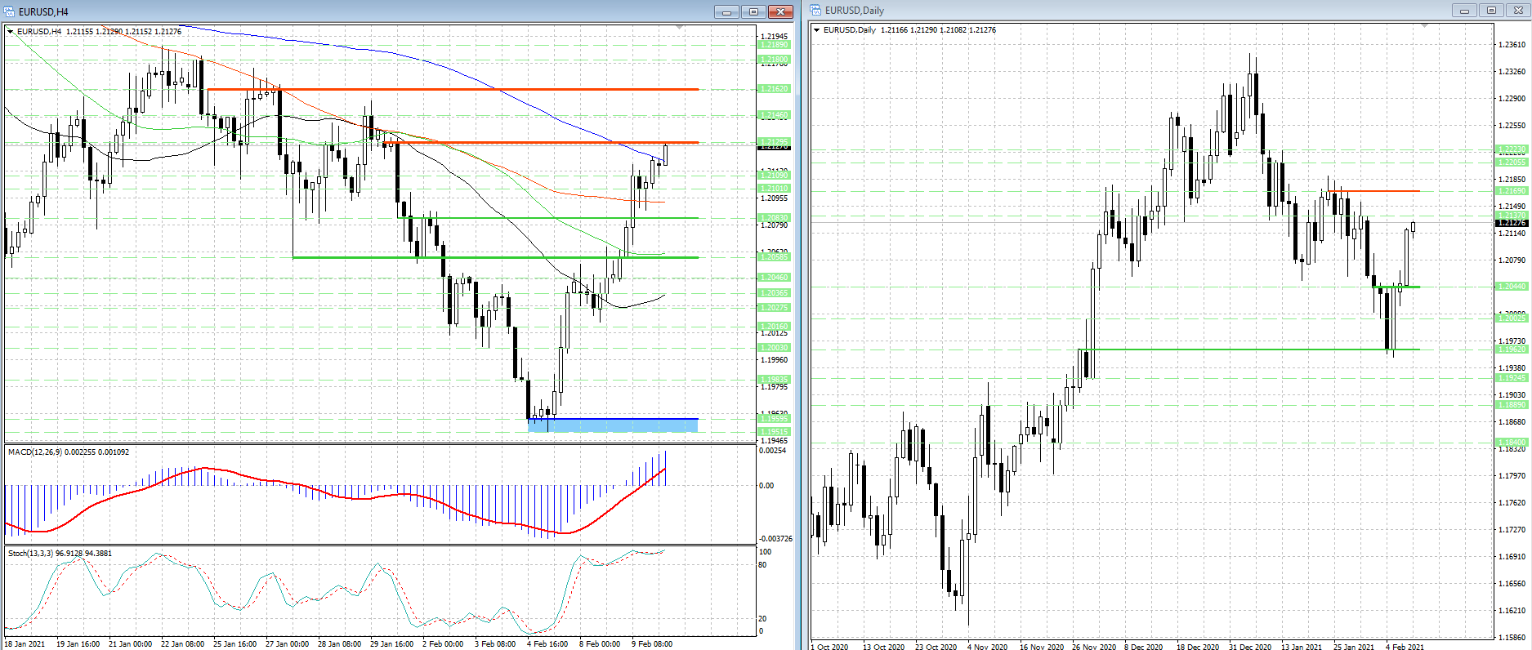The width and height of the screenshot is (1532, 650).
Task: Click the EURUSD,H4 window chart icon
Action: (x=10, y=11)
